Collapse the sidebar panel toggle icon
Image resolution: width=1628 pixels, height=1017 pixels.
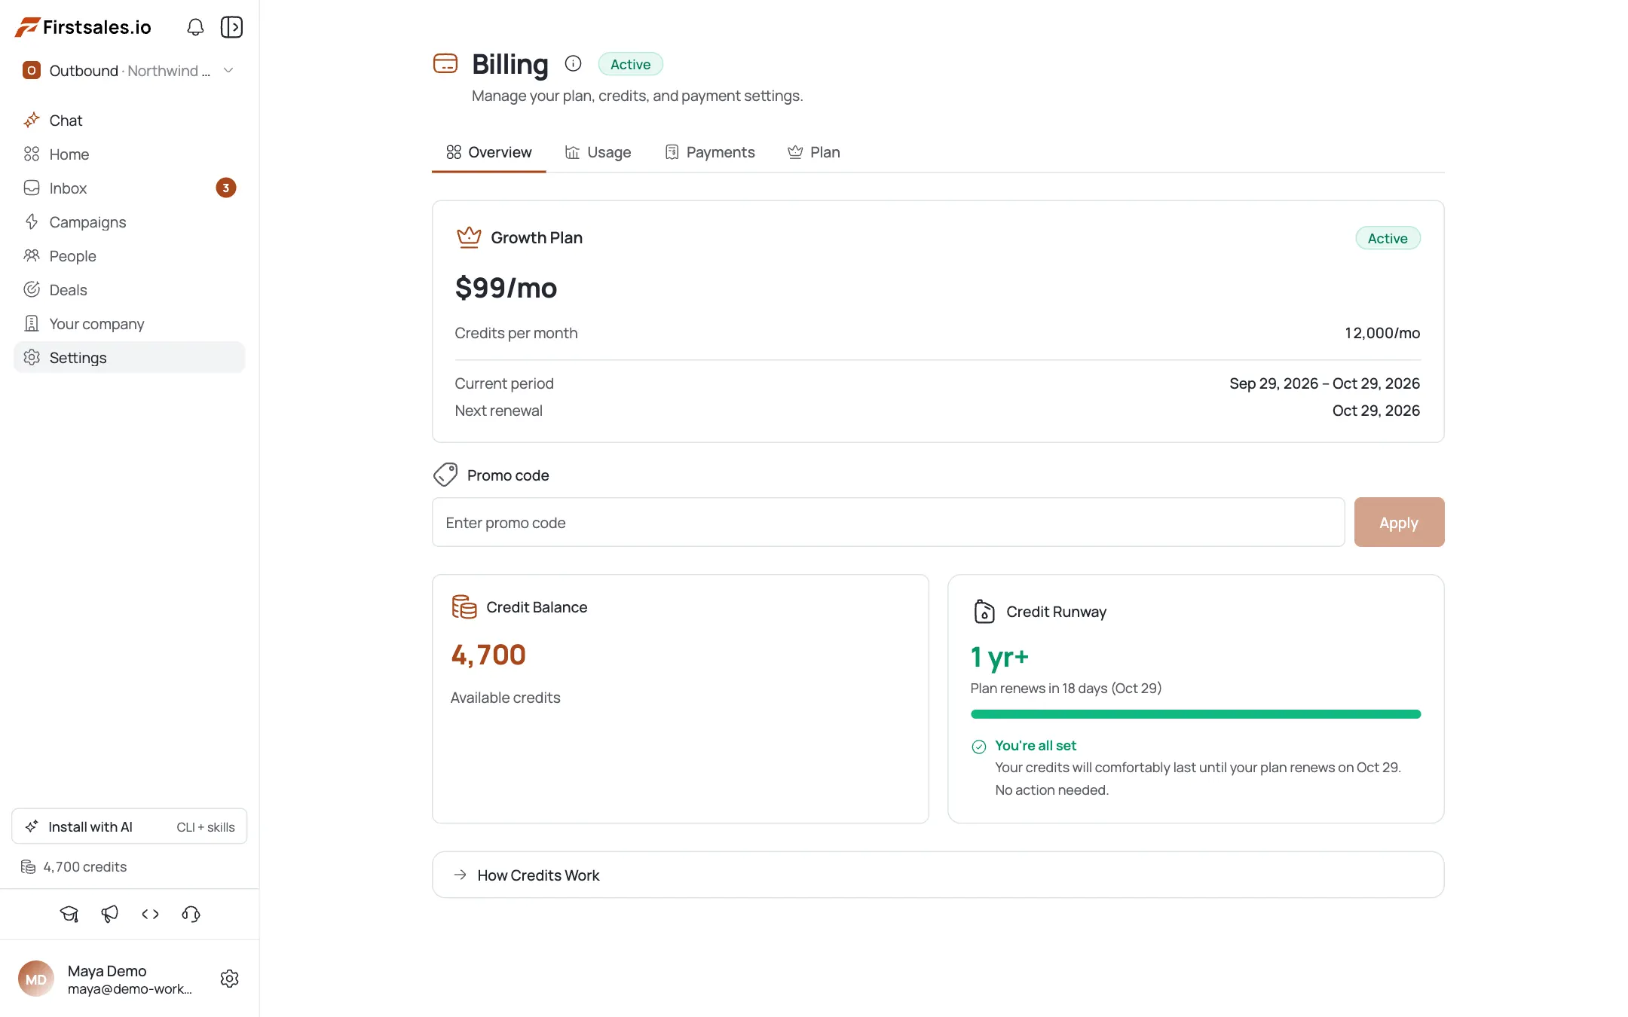pyautogui.click(x=231, y=27)
